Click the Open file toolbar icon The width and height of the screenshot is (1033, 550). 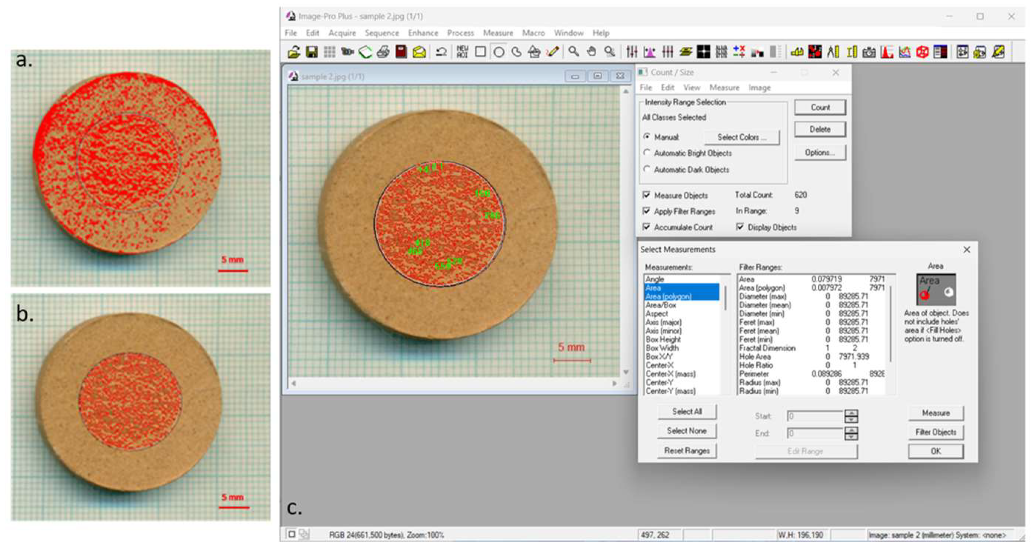[x=294, y=52]
